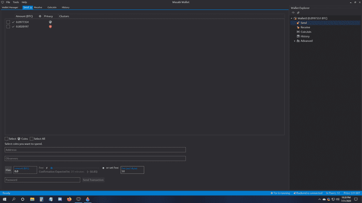Image resolution: width=362 pixels, height=203 pixels.
Task: Click the taskbar clock and date
Action: [346, 199]
